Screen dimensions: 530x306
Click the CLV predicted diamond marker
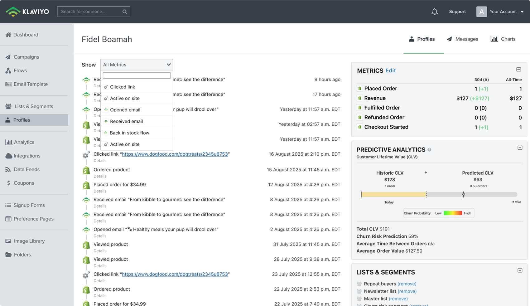coord(464,195)
